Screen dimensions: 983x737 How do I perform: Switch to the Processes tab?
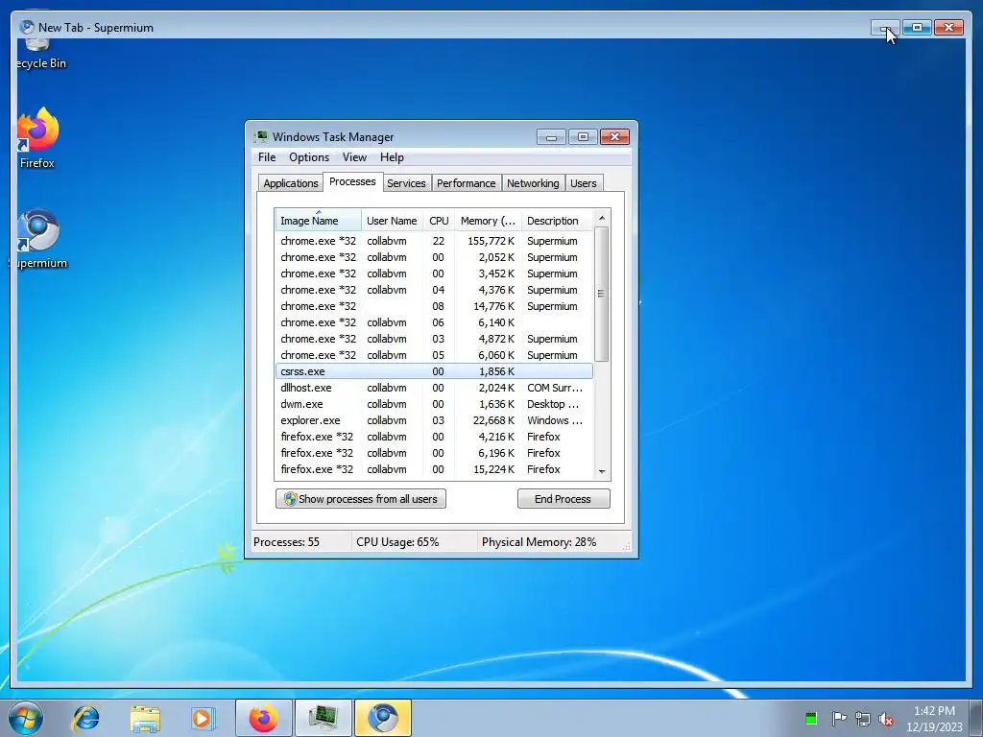tap(352, 181)
